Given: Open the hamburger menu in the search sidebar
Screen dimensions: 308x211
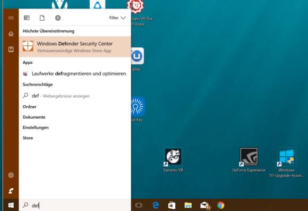Looking at the screenshot, I should tap(11, 18).
